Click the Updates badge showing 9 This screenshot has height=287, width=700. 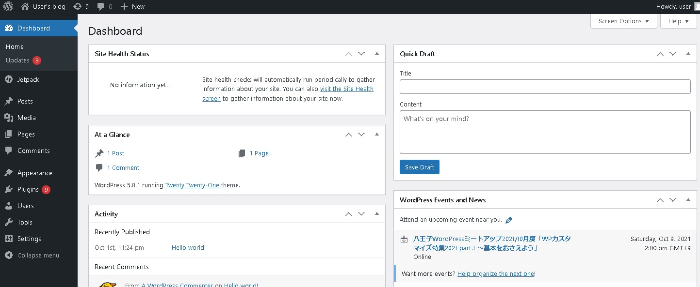click(x=37, y=60)
